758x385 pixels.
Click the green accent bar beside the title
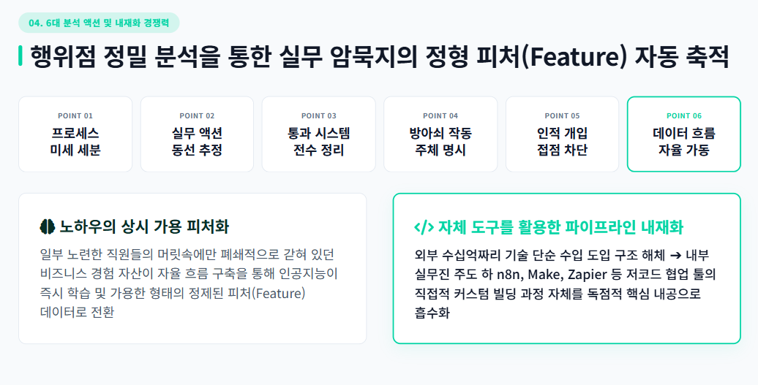pos(20,56)
